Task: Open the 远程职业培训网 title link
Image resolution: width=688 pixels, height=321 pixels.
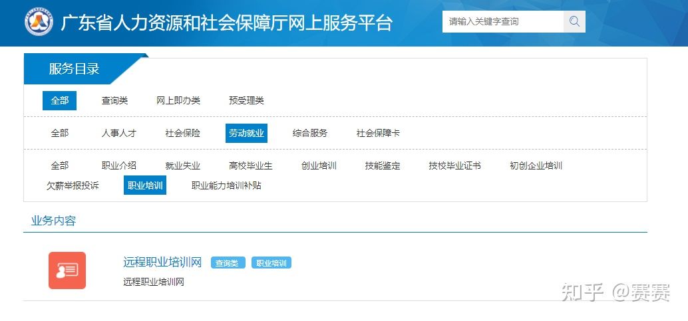Action: [162, 262]
